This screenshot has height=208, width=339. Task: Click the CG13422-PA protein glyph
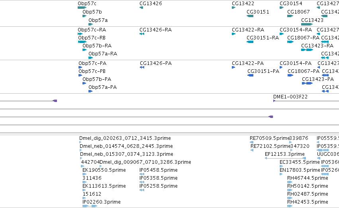pyautogui.click(x=233, y=67)
